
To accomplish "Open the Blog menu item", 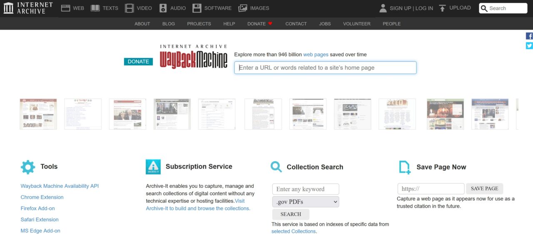I will click(169, 24).
